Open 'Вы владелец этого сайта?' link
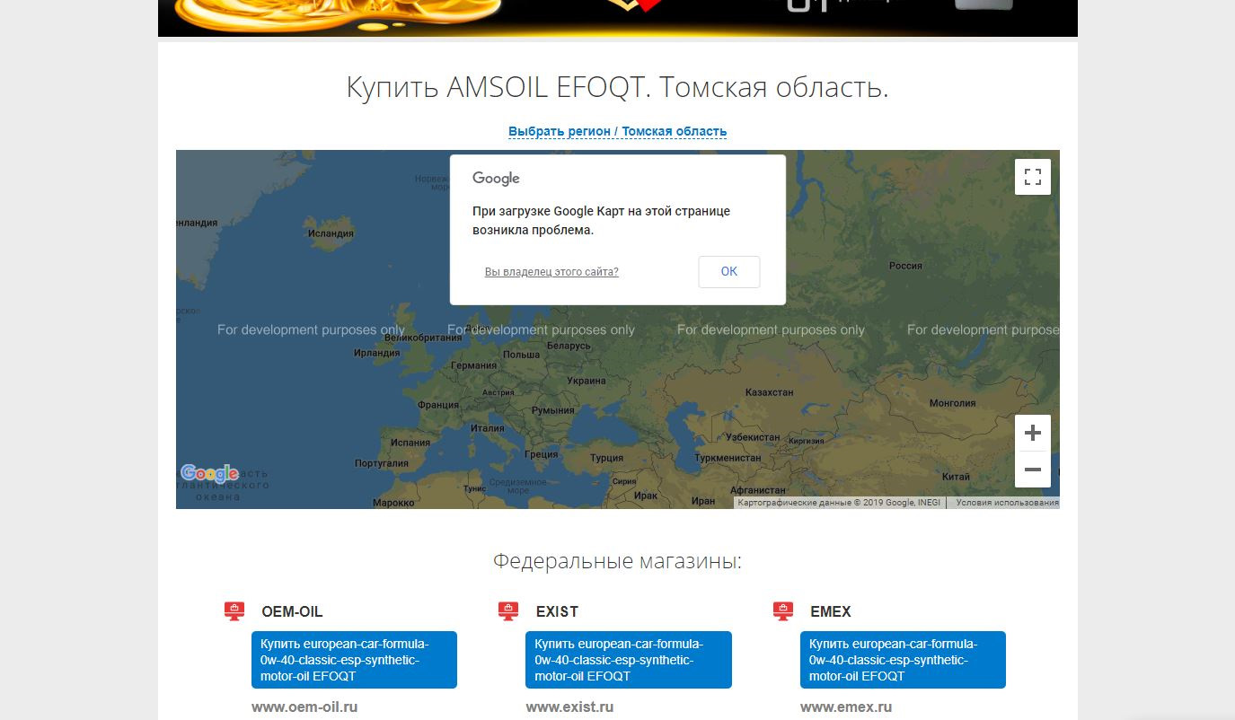Image resolution: width=1235 pixels, height=720 pixels. pyautogui.click(x=551, y=272)
